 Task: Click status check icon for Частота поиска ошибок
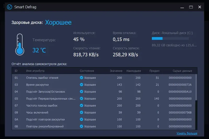point(82,106)
